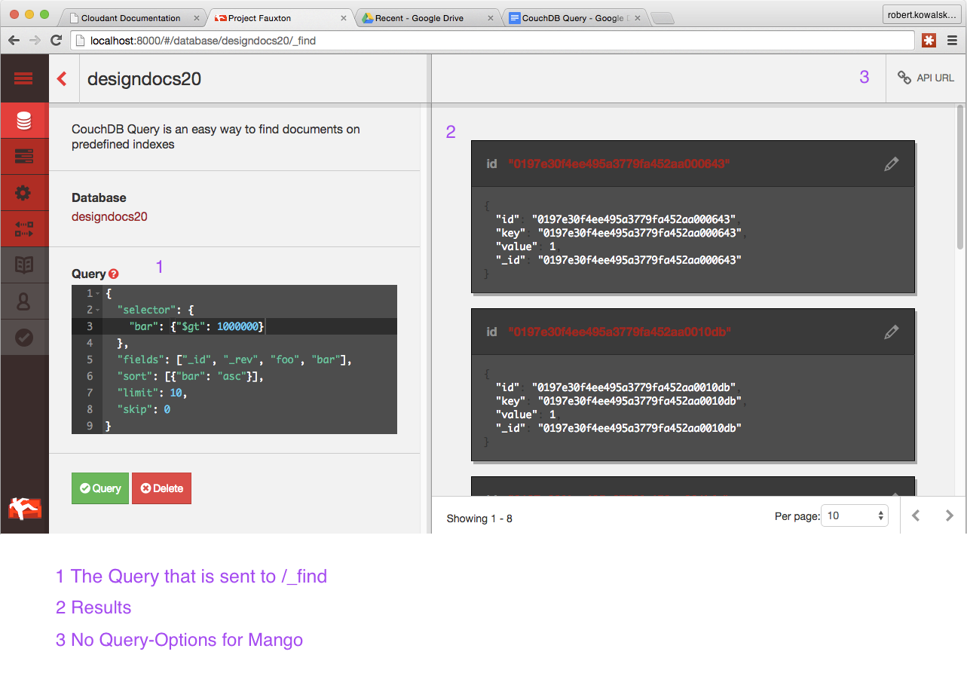Switch to Cloudant Documentation tab
Viewport: 967px width, 673px height.
pos(130,18)
